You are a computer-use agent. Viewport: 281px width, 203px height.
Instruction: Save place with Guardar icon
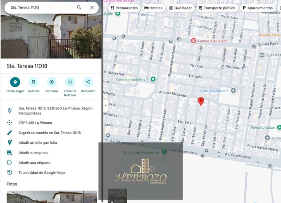tap(33, 82)
